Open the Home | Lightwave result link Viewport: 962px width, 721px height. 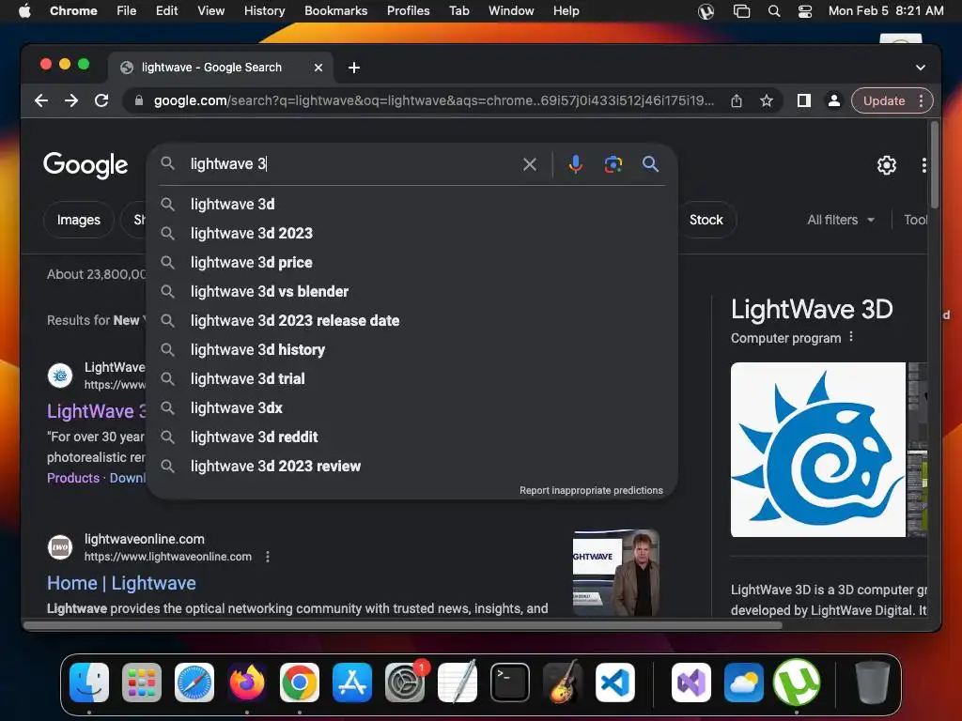121,583
